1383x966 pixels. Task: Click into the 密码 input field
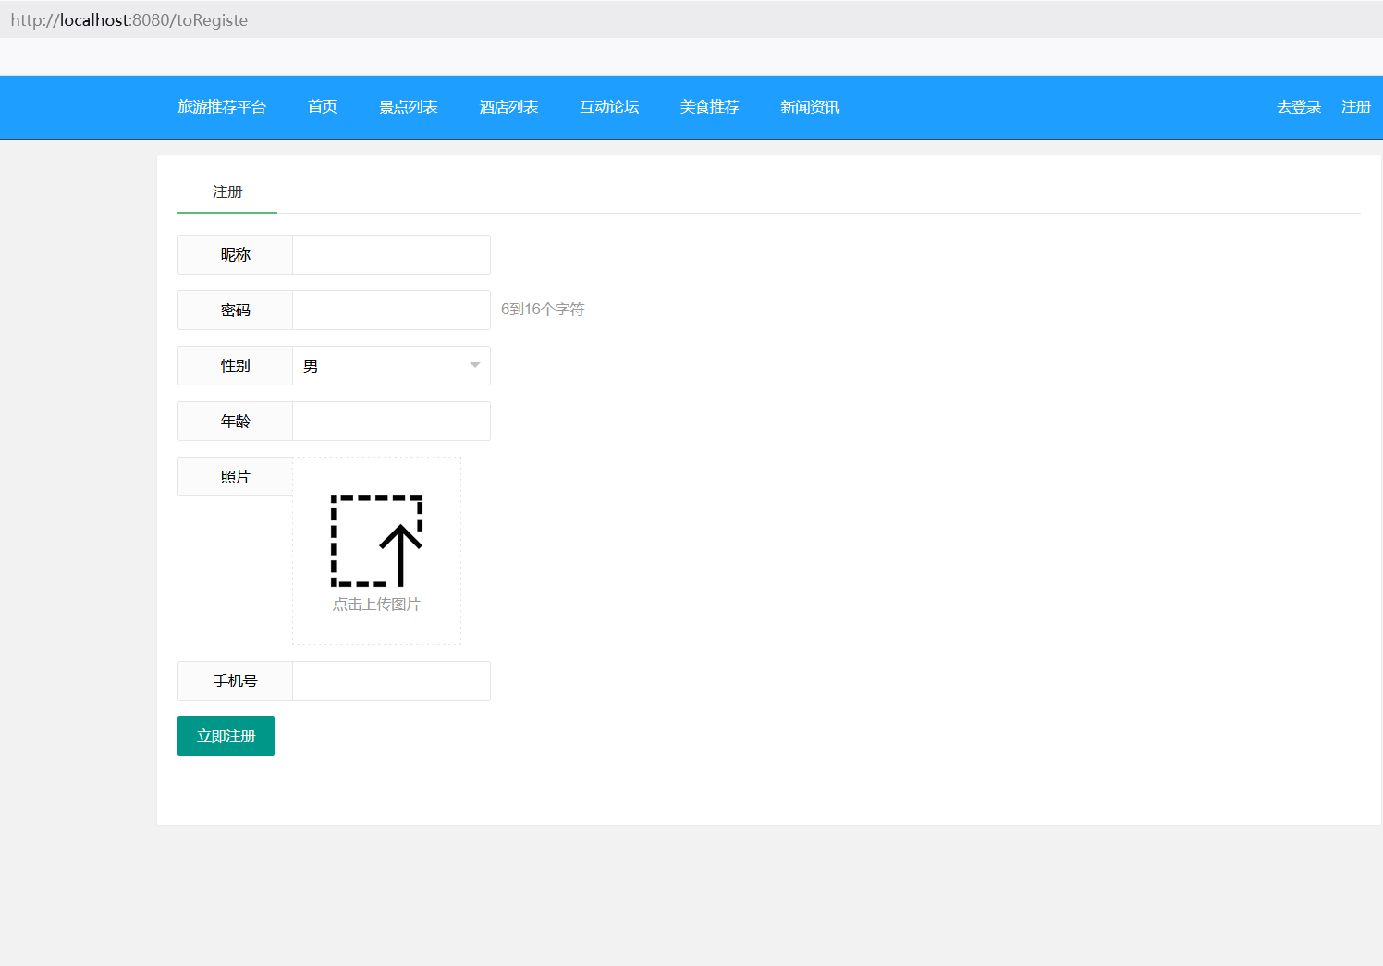pyautogui.click(x=391, y=311)
